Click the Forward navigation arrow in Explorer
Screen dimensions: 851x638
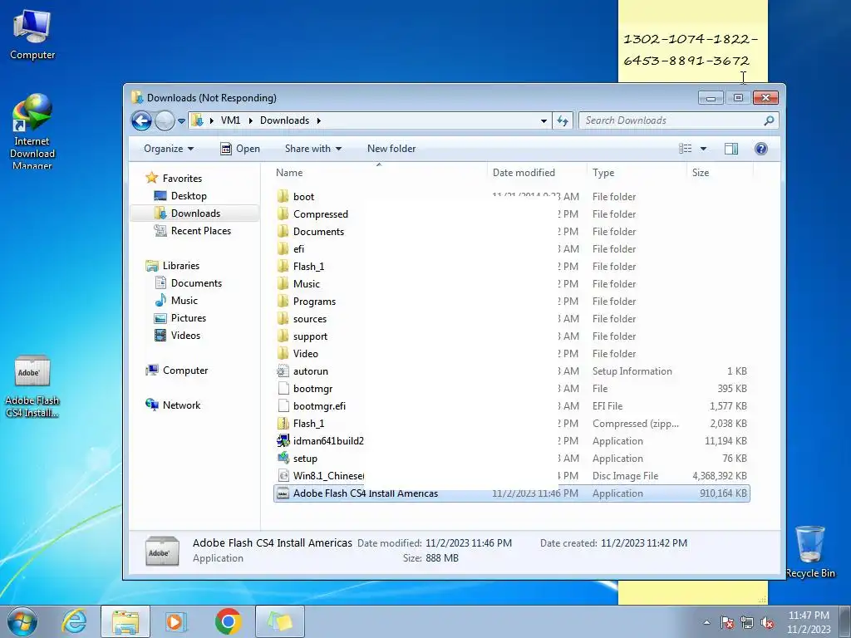pos(165,120)
